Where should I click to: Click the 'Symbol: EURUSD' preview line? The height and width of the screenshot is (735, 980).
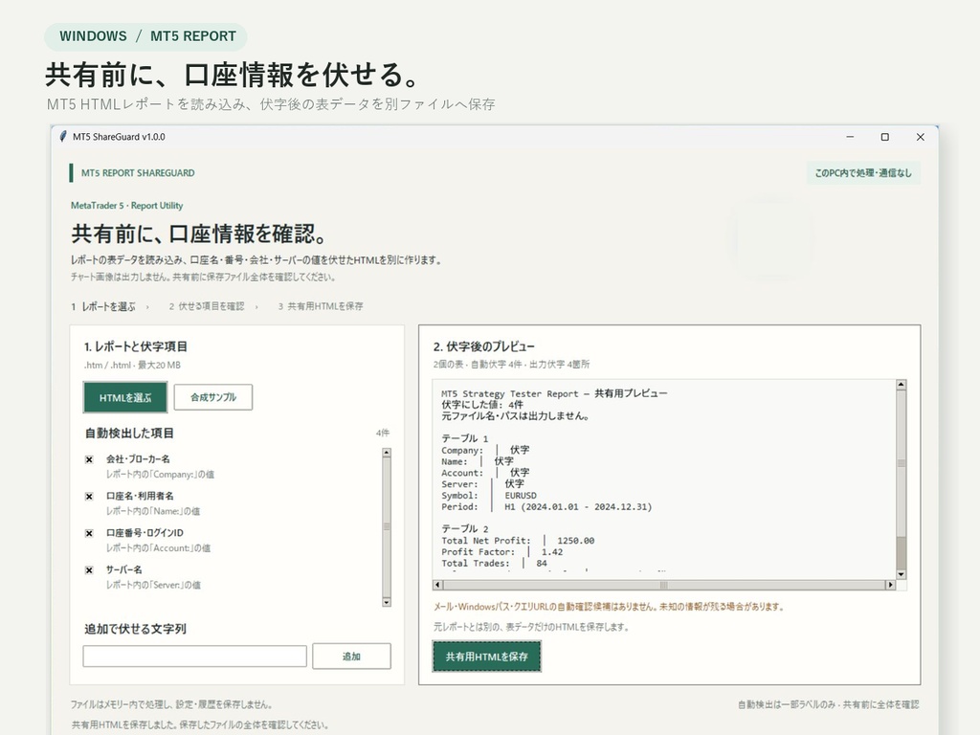click(x=489, y=496)
